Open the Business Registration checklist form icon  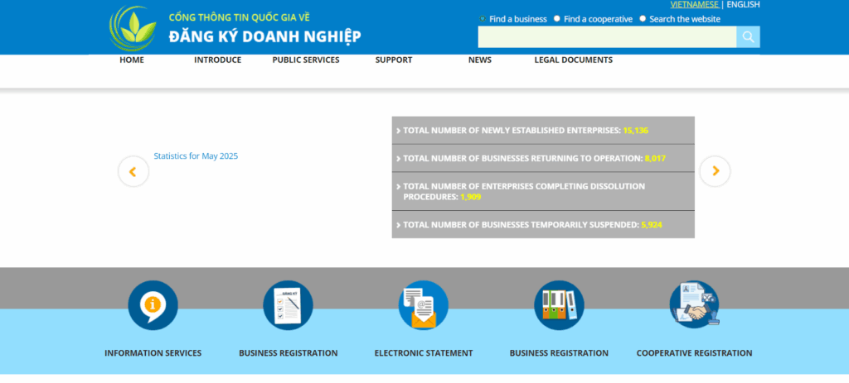pos(288,305)
